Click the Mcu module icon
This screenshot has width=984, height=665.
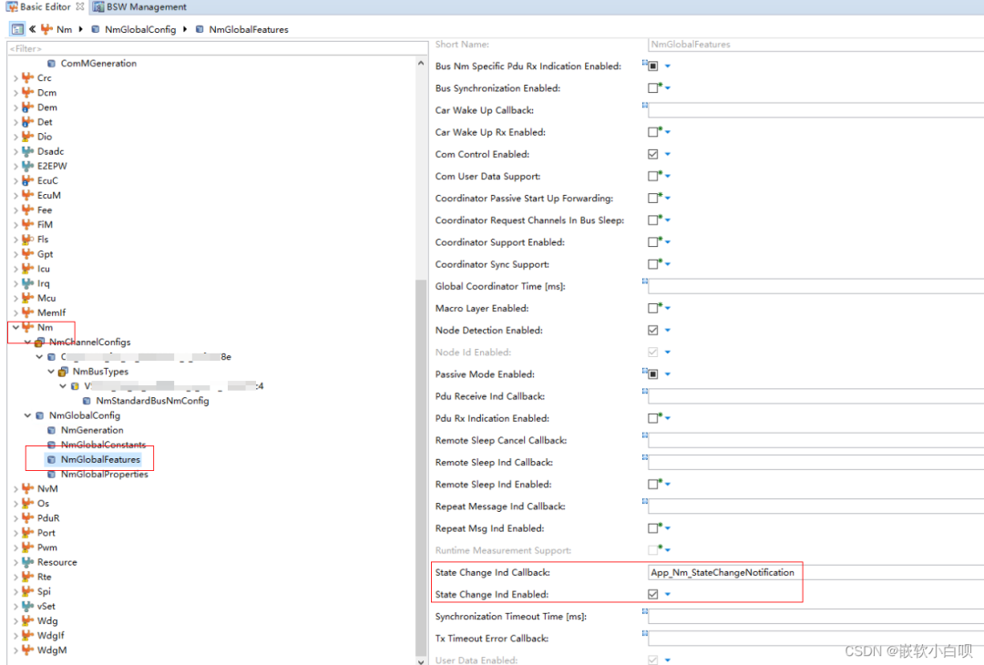coord(27,297)
